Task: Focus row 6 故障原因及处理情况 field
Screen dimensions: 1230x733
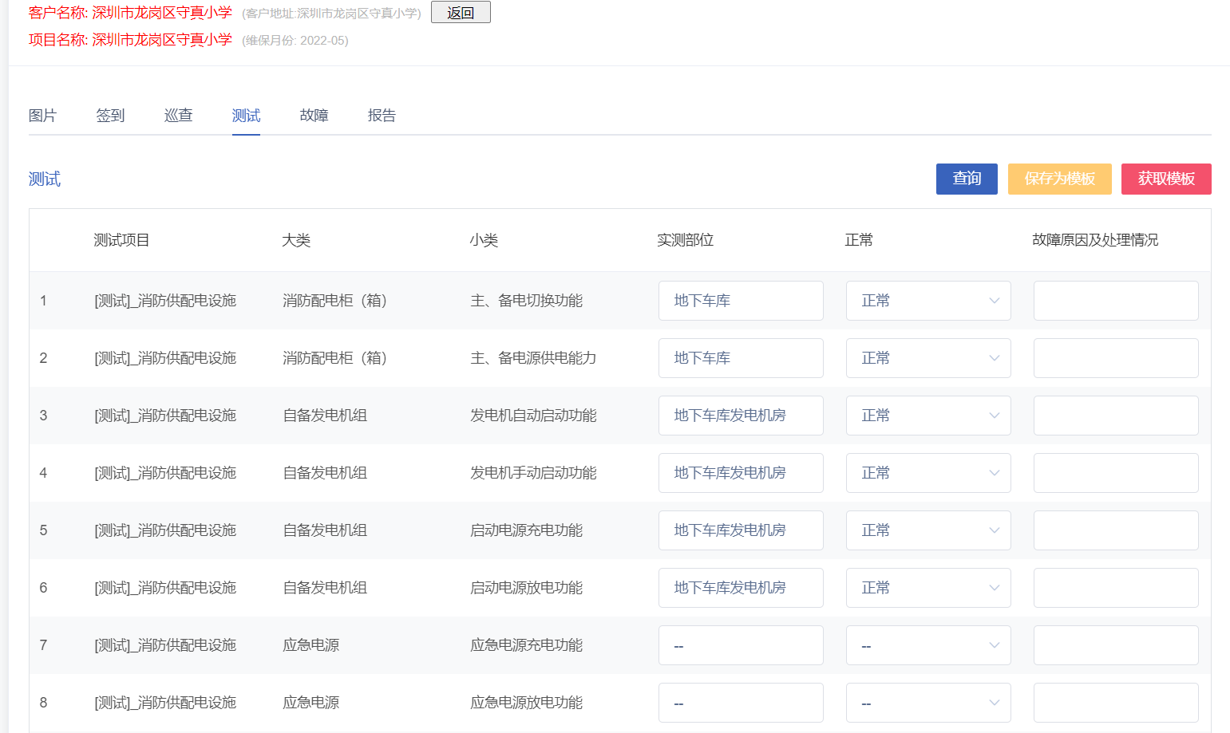Action: coord(1115,588)
